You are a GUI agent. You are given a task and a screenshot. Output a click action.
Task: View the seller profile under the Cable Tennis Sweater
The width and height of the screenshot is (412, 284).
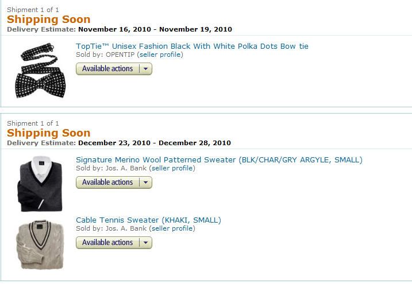click(172, 228)
